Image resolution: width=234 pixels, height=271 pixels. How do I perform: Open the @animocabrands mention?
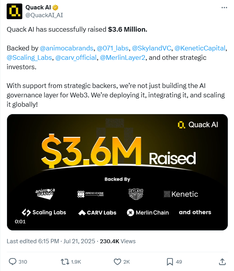(x=67, y=48)
